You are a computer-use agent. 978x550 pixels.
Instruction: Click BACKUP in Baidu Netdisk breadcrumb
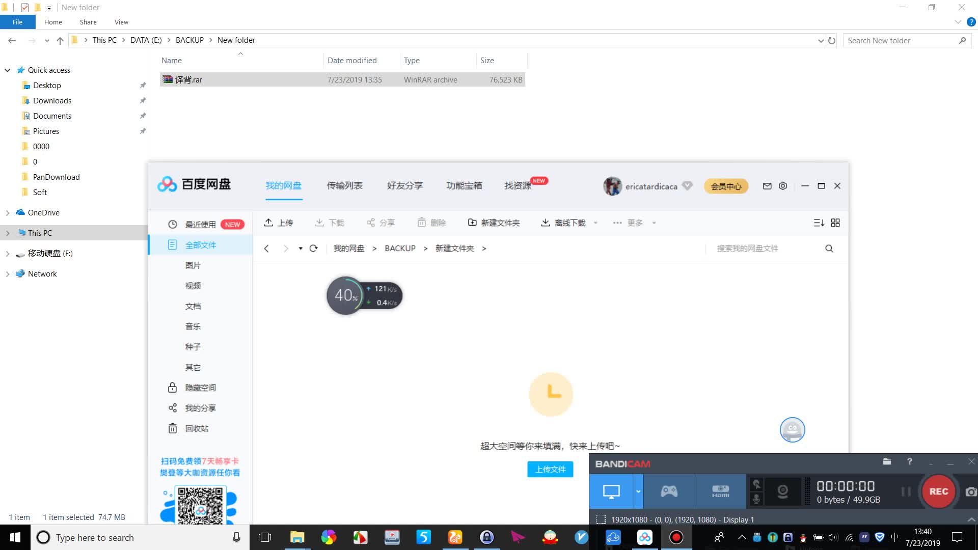[x=400, y=248]
